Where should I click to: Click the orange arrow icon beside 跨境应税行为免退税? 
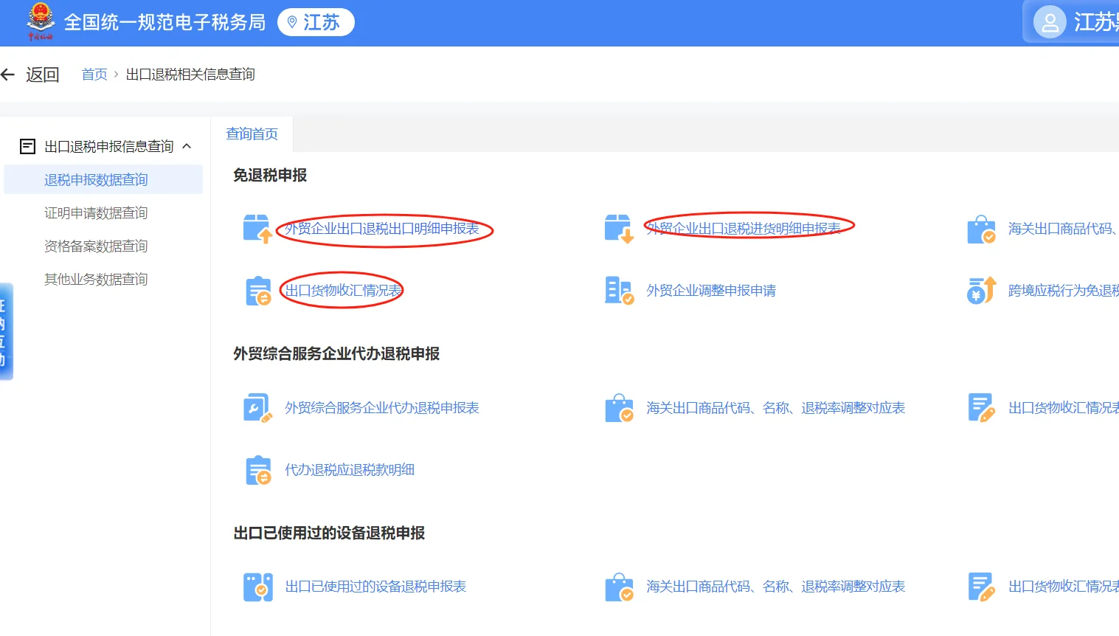[x=981, y=290]
